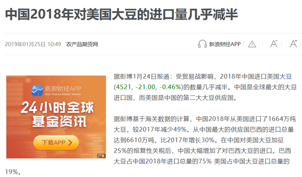302x177 pixels.
Task: Click the headphones listen icon
Action: tap(202, 44)
